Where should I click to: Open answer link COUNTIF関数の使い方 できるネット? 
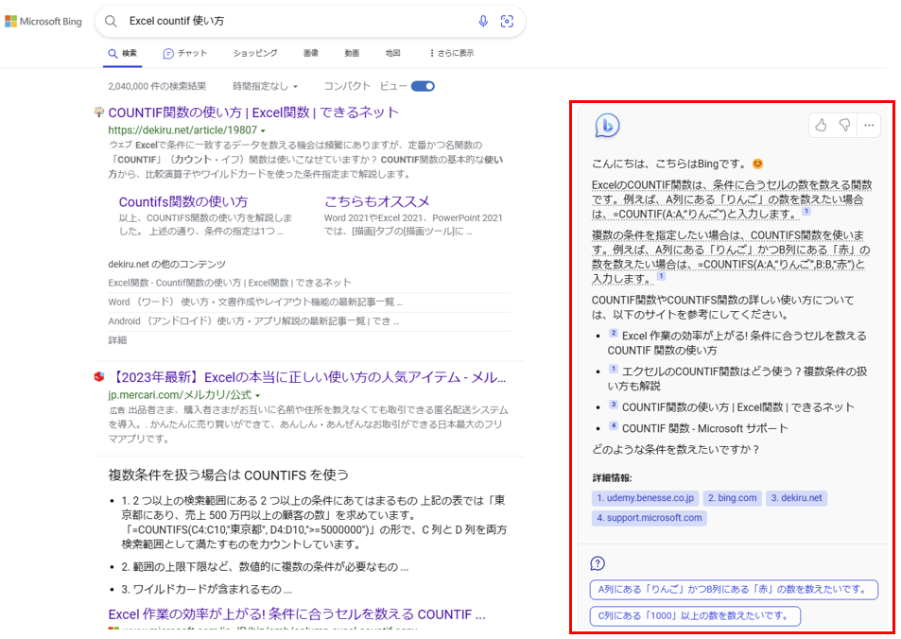click(x=738, y=407)
